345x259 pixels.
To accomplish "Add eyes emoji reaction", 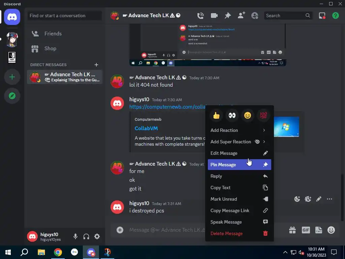I will pyautogui.click(x=232, y=115).
